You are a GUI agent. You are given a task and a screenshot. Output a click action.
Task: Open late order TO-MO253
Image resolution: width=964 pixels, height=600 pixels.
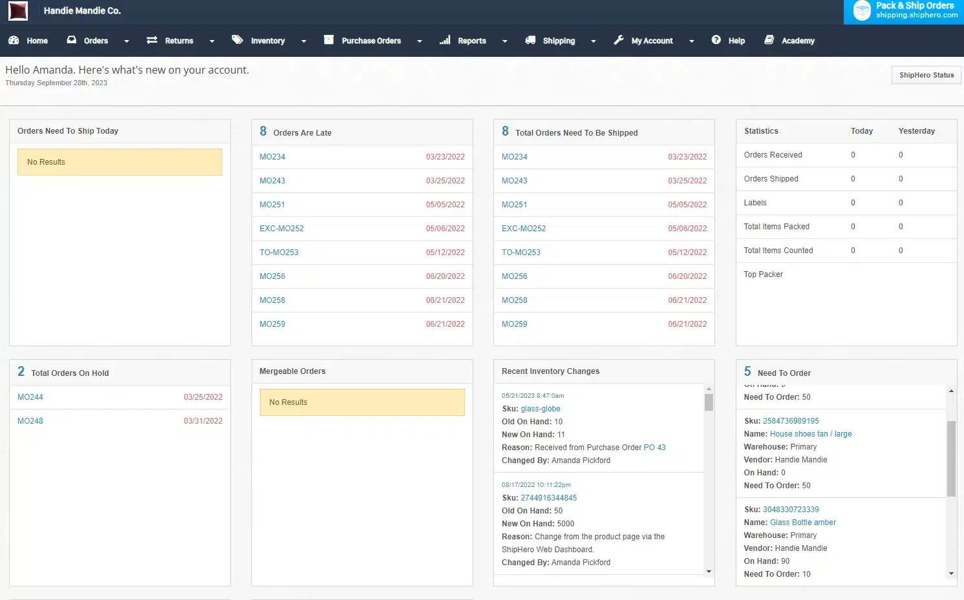pyautogui.click(x=279, y=253)
